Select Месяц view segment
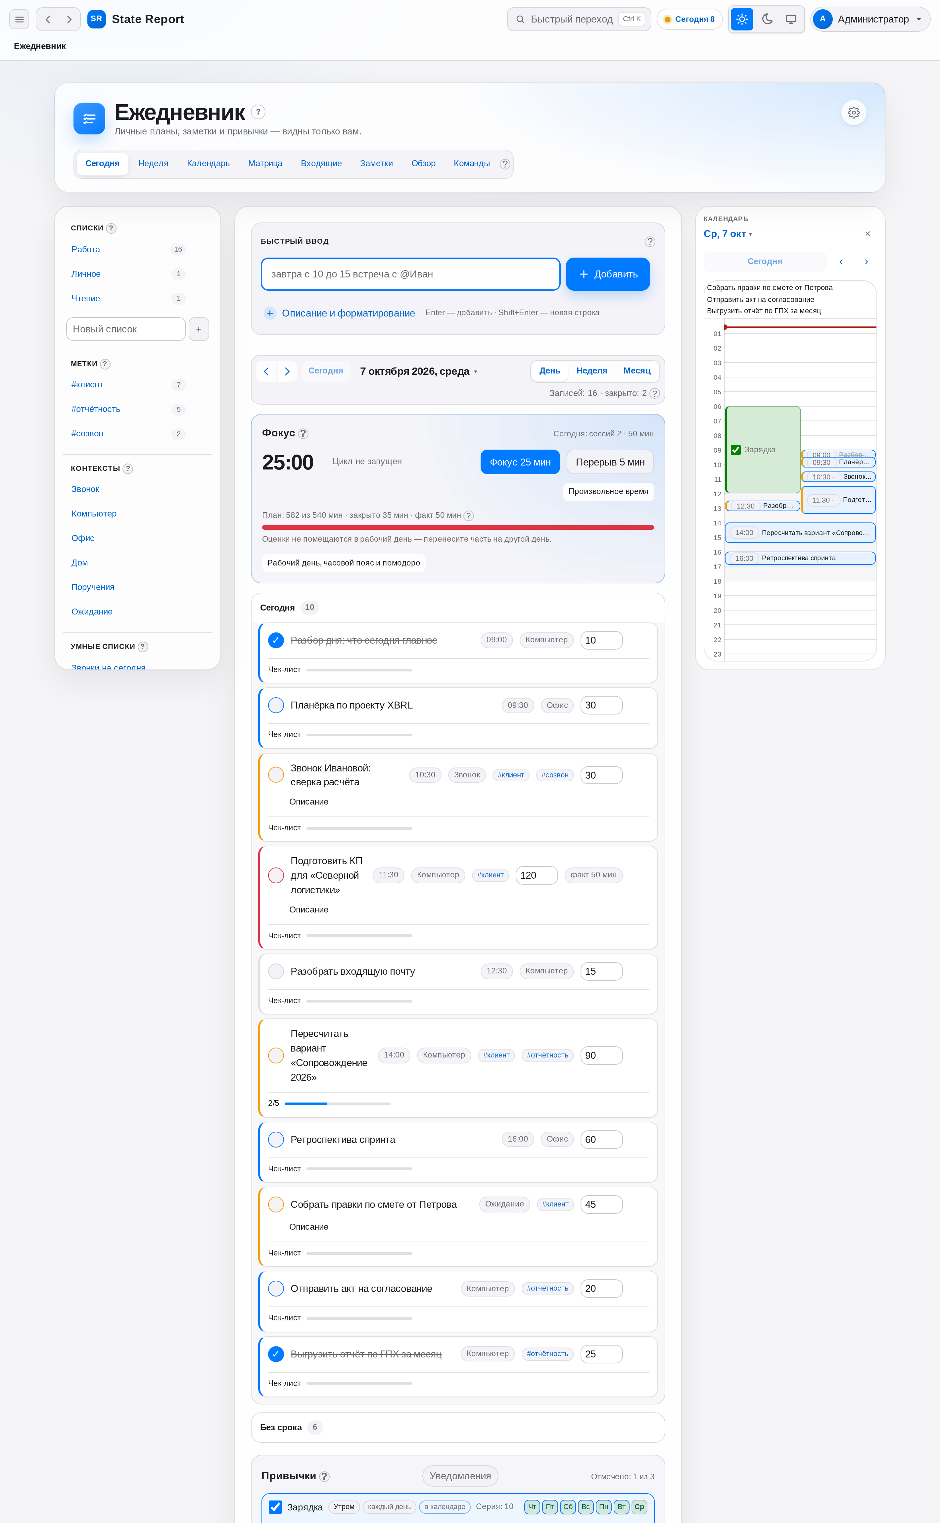The width and height of the screenshot is (940, 1523). [x=637, y=370]
